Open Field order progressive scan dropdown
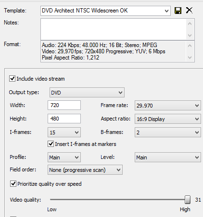Image resolution: width=203 pixels, height=217 pixels. point(85,170)
